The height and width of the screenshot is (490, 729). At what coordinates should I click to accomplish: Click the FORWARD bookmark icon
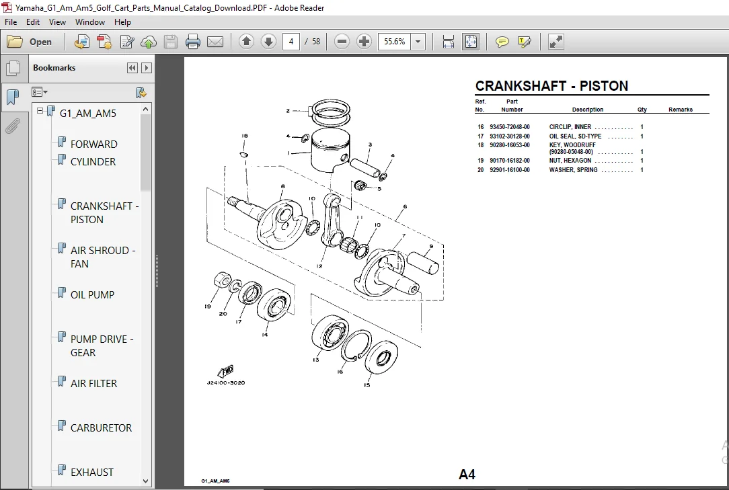tap(61, 142)
